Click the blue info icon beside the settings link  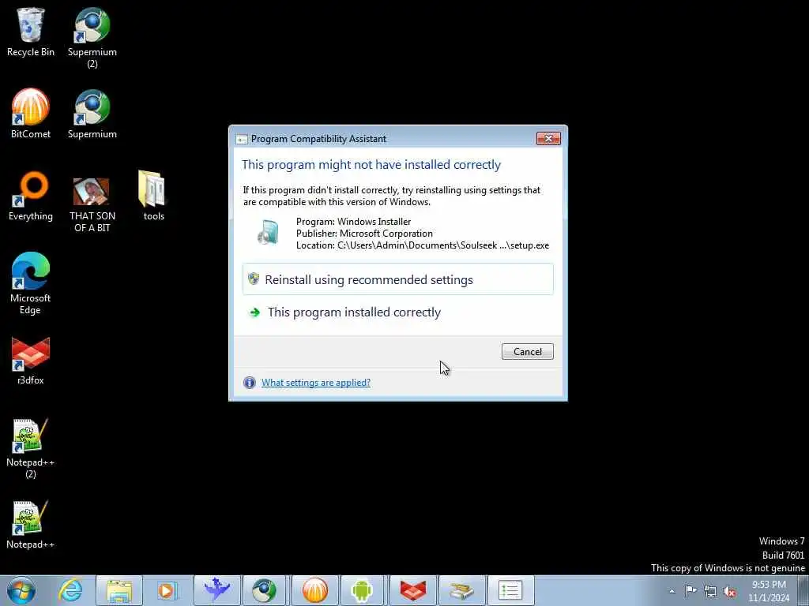[249, 383]
